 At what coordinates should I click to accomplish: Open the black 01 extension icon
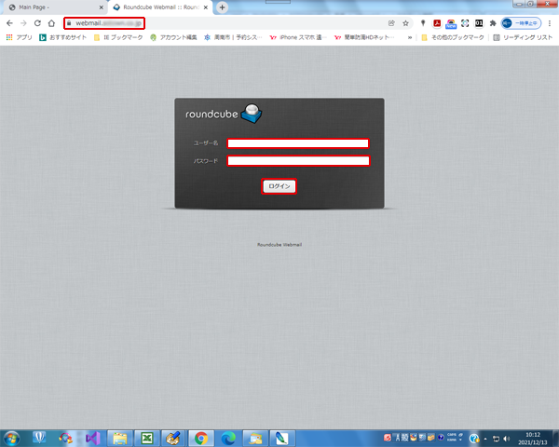point(479,23)
